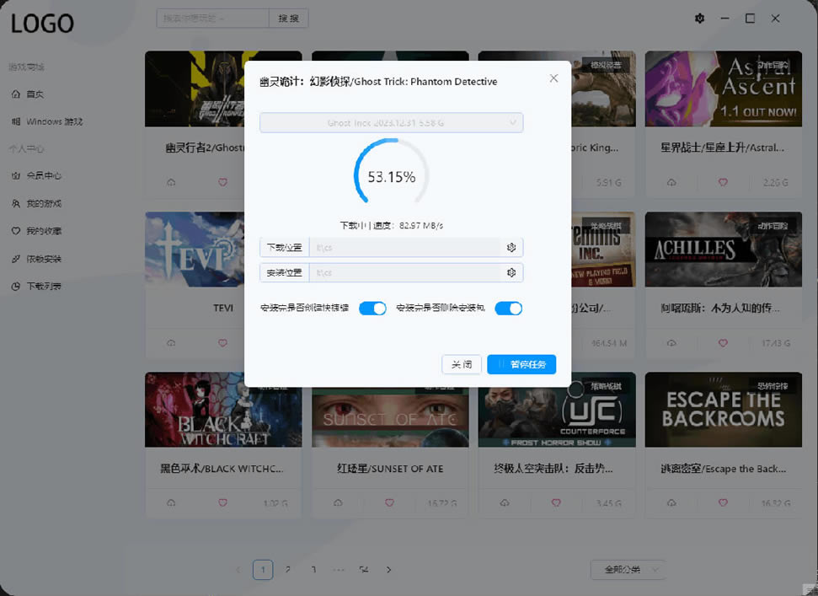Favorite Escape the Backrooms with heart icon

(723, 502)
